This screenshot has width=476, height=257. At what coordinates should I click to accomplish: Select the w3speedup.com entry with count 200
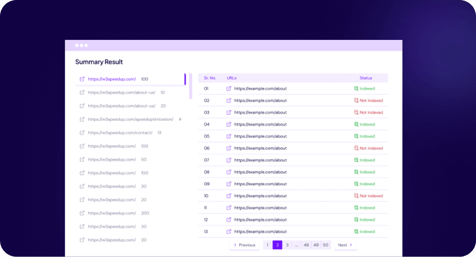112,213
